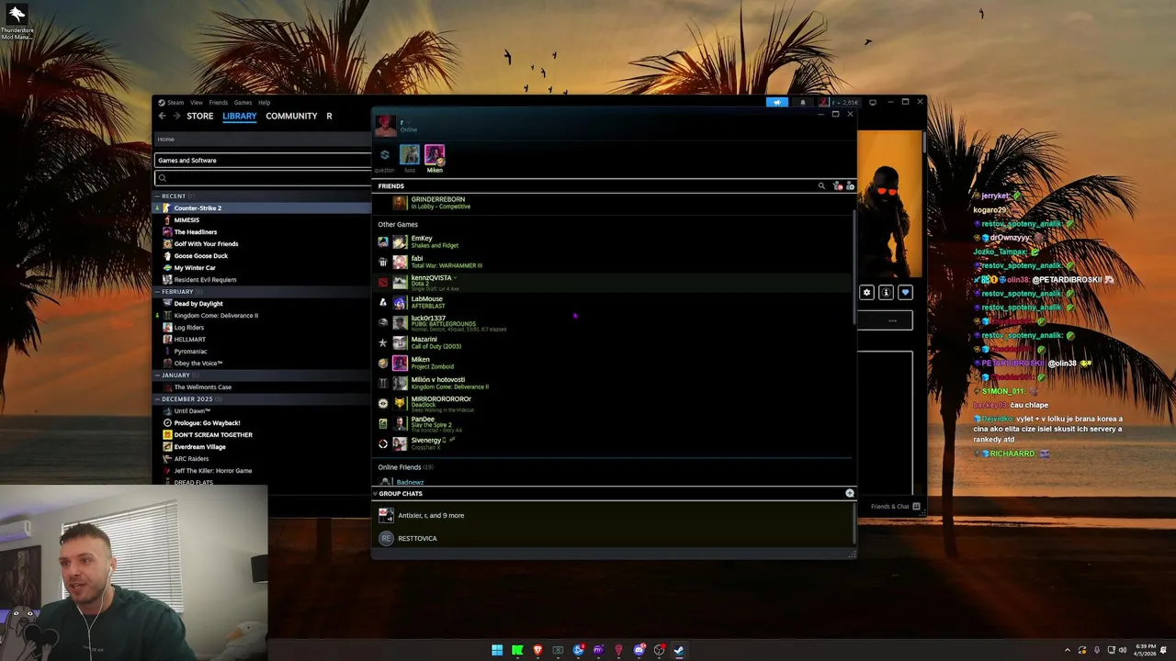Click the Dota 2 game icon beside kennzQVISTA
Viewport: 1176px width, 661px height.
pyautogui.click(x=383, y=282)
